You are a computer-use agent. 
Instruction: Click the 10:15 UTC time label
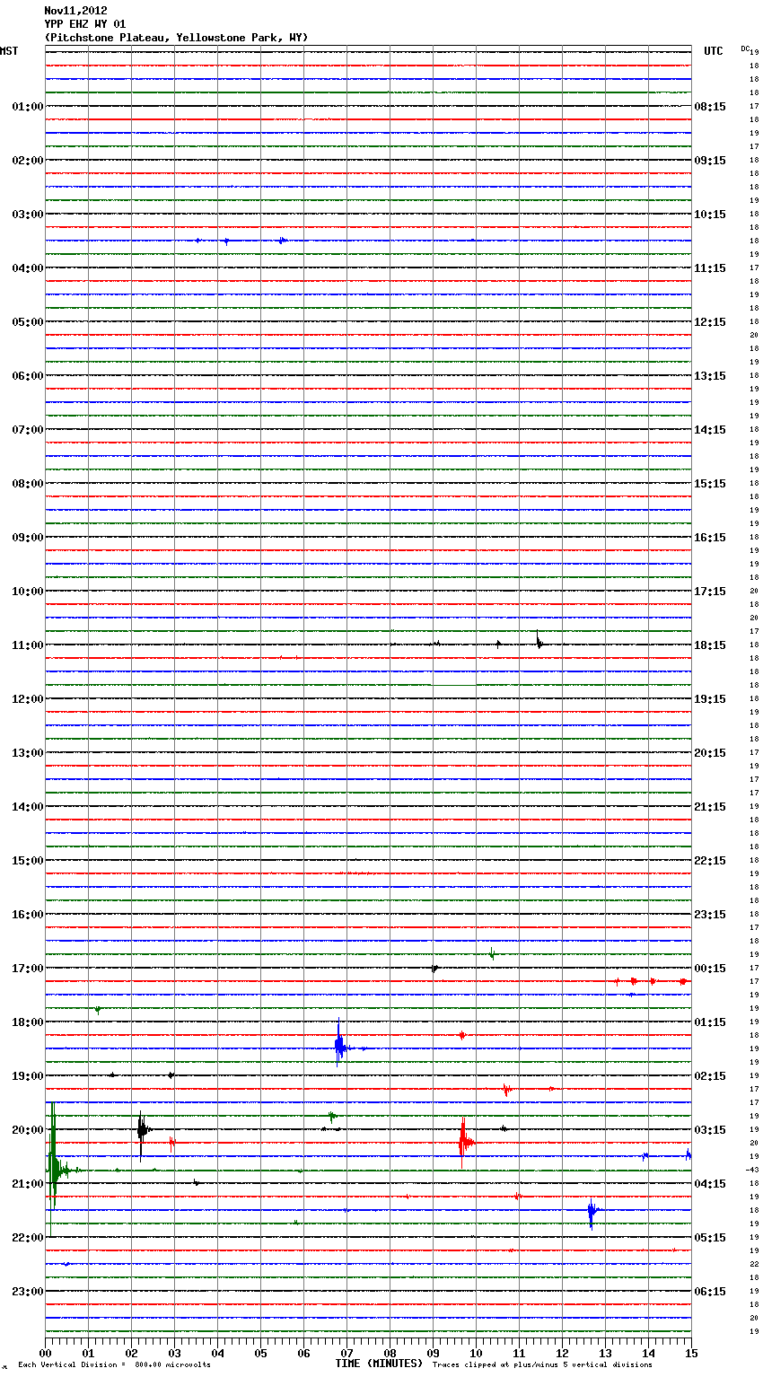[710, 215]
